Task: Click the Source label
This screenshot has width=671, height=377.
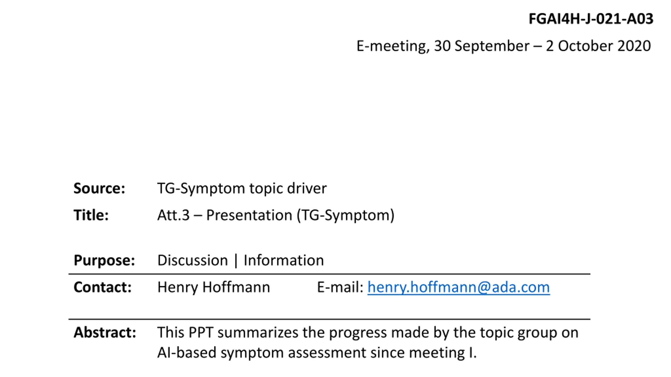Action: tap(99, 188)
